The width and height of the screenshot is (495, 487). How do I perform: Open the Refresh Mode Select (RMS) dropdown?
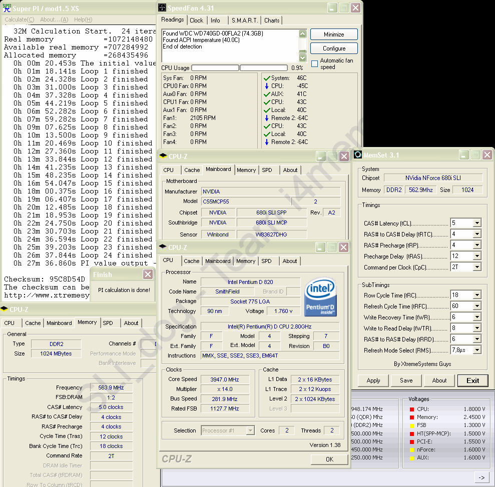click(477, 350)
